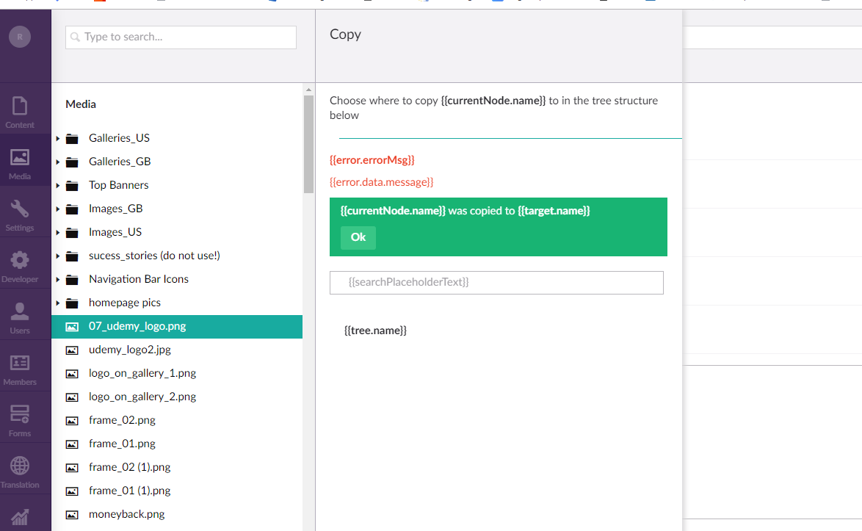Viewport: 862px width, 531px height.
Task: Select frame_01 (1).png file
Action: (x=130, y=491)
